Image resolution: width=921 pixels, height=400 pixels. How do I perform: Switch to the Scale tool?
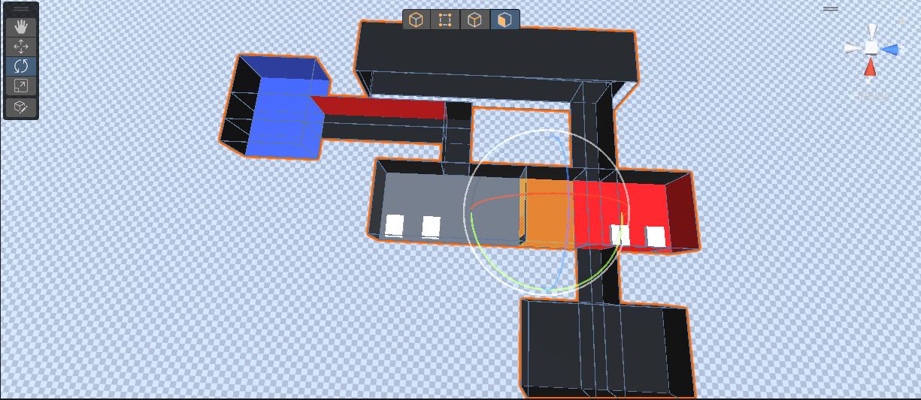(x=21, y=86)
